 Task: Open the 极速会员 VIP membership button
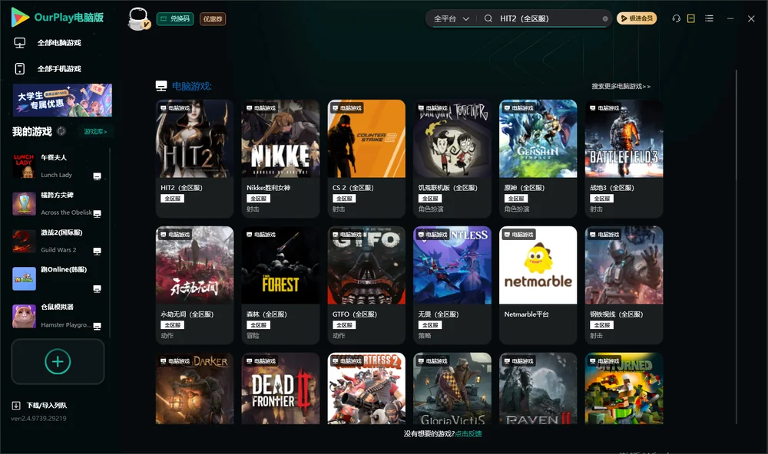click(636, 18)
